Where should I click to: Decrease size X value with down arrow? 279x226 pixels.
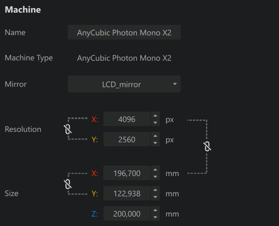pyautogui.click(x=155, y=176)
